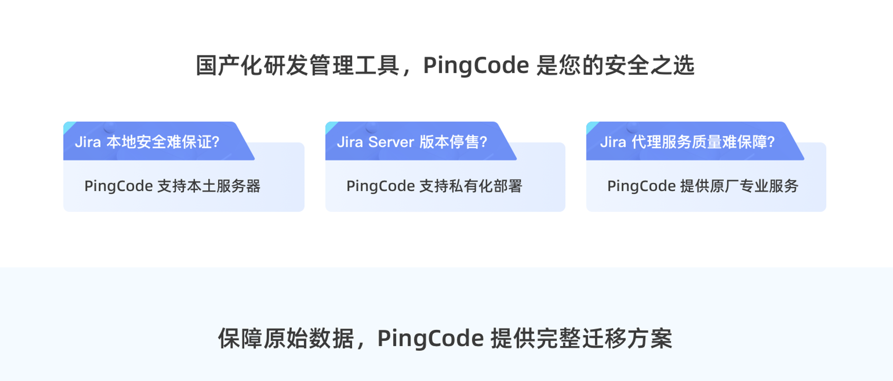Screen dimensions: 893x381
Task: Select the "Jira 本地安全难保证?" card header
Action: pos(147,142)
